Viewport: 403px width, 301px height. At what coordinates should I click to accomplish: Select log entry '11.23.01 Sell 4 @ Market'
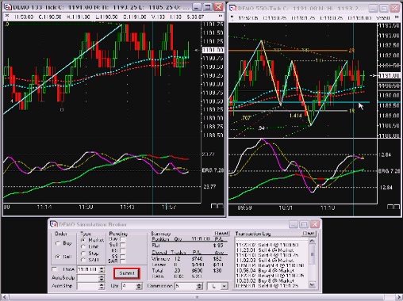(x=265, y=250)
